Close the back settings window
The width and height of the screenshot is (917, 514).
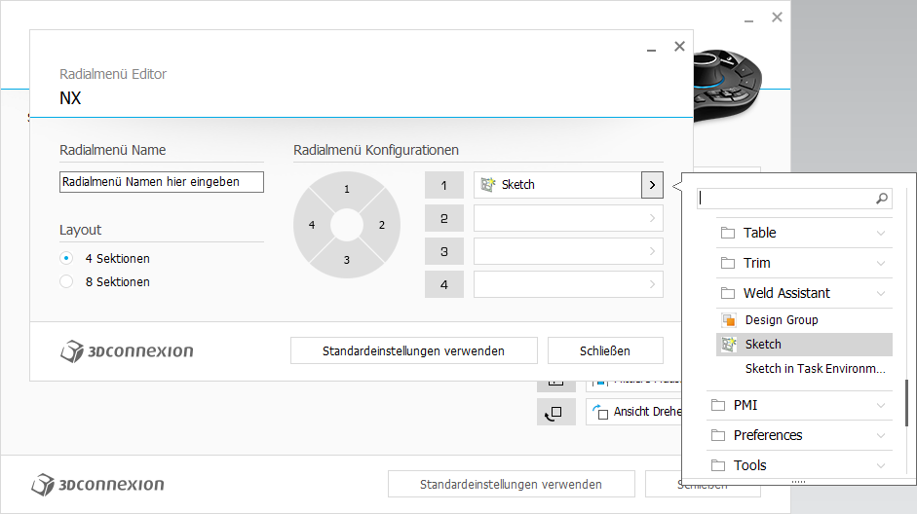click(777, 17)
